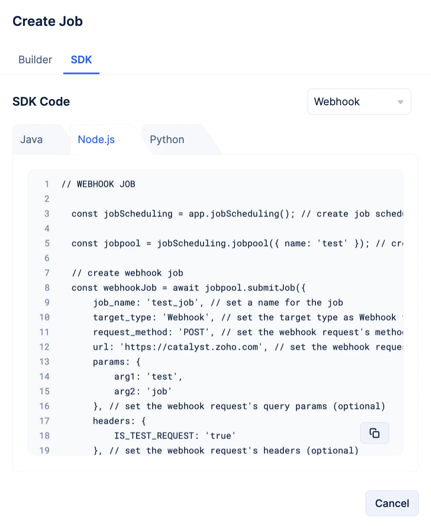Copy the SDK code with copy icon
The width and height of the screenshot is (431, 528).
coord(374,433)
